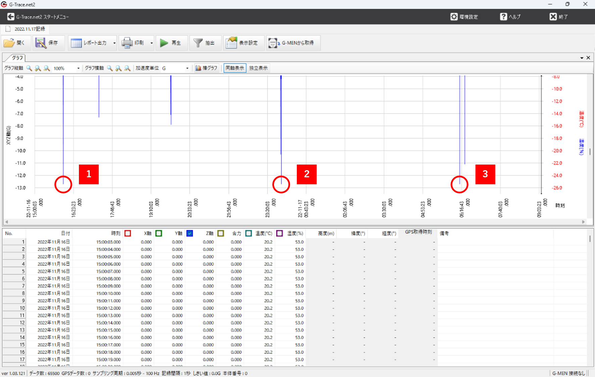Click the data table vertical scrollbar thumb
The image size is (595, 377).
590,239
